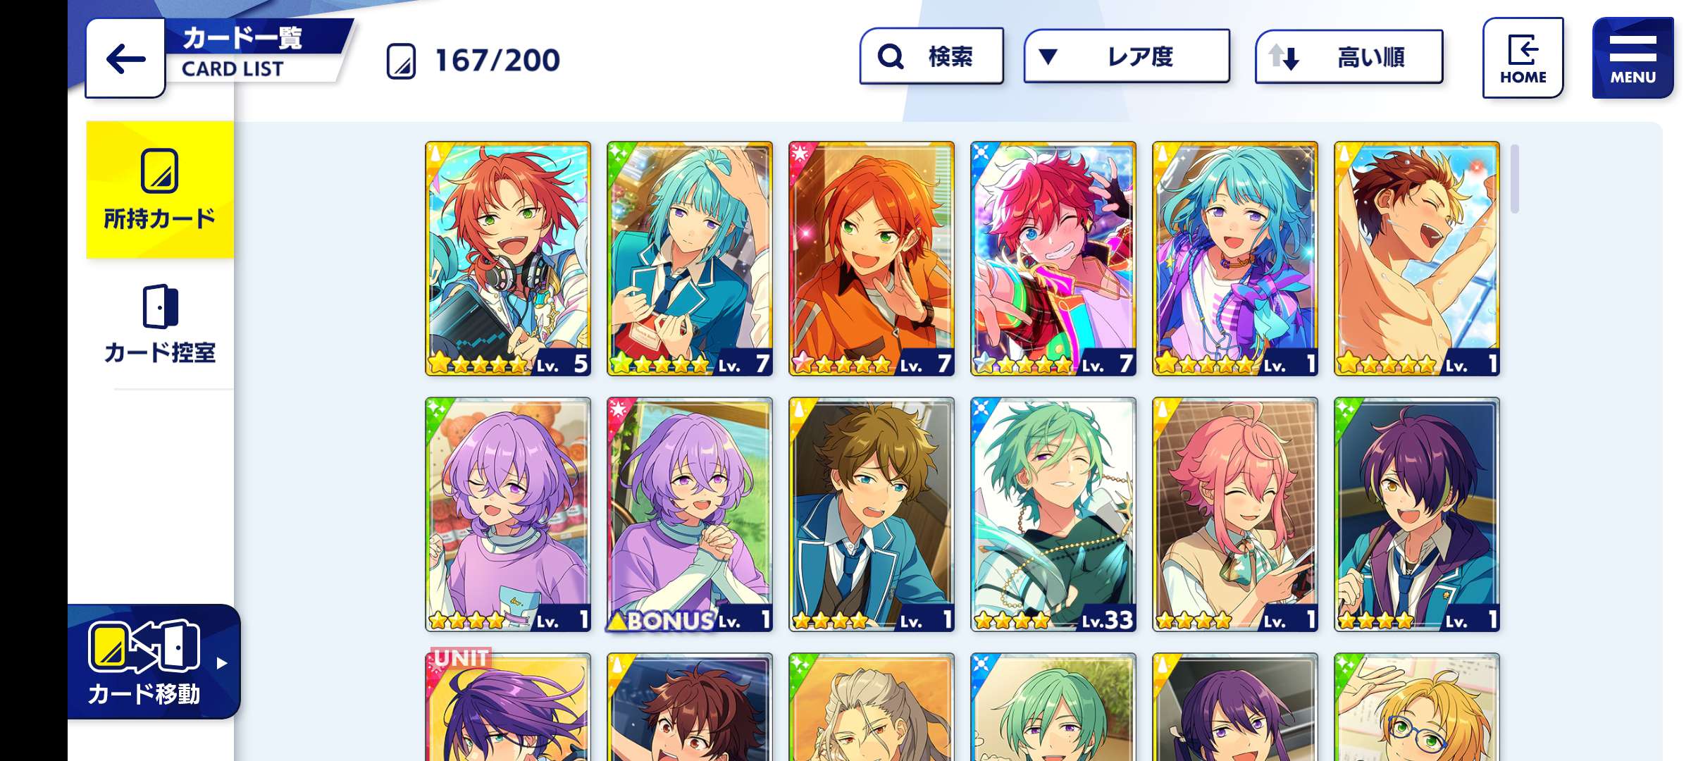Open the カード移動 card transfer button
The image size is (1691, 761).
154,662
